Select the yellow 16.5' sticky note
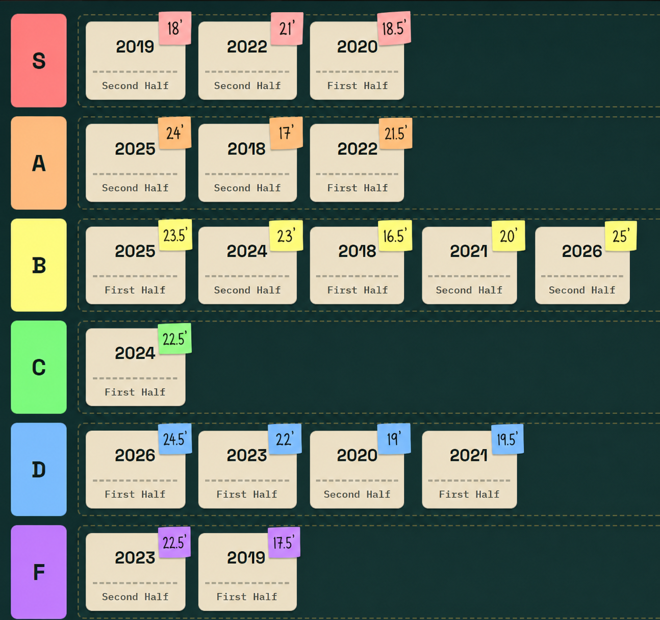 click(395, 236)
